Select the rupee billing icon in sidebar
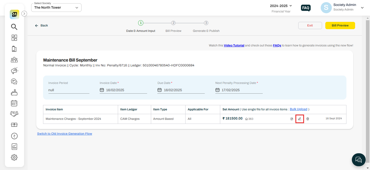370x170 pixels. click(x=14, y=136)
